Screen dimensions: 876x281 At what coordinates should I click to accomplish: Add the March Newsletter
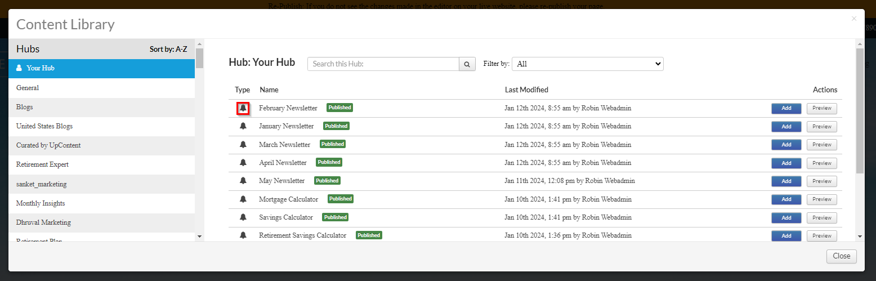point(786,145)
